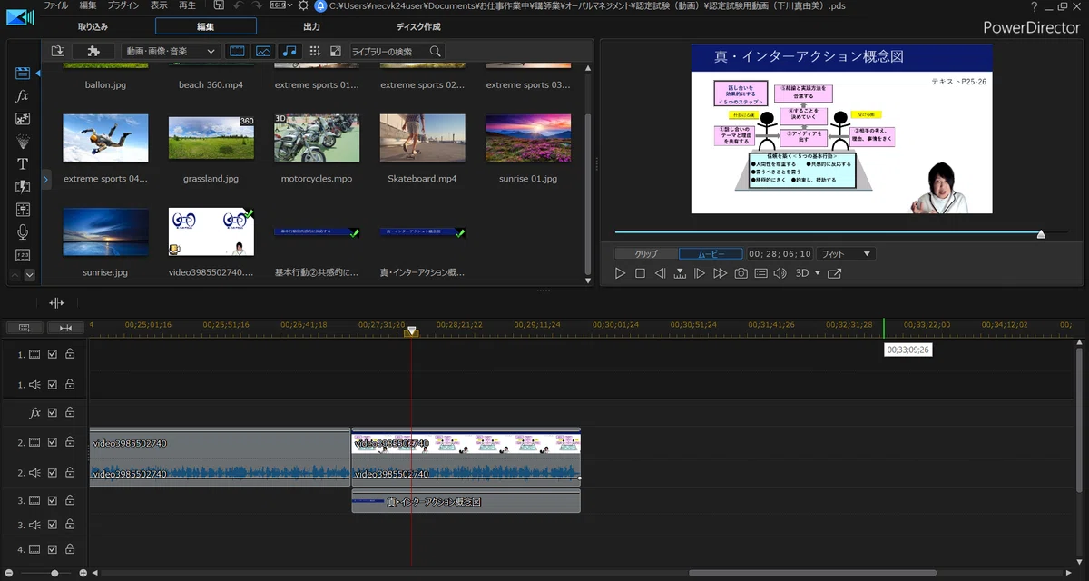Open the PiP Objects room in sidebar
This screenshot has width=1089, height=581.
coord(23,118)
